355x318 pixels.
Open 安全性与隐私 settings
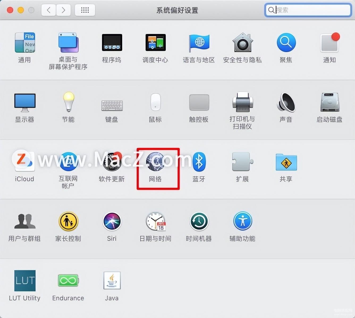tap(242, 43)
